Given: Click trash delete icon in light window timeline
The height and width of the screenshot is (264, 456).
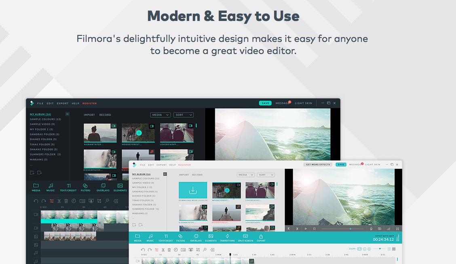Looking at the screenshot, I should pyautogui.click(x=169, y=250).
